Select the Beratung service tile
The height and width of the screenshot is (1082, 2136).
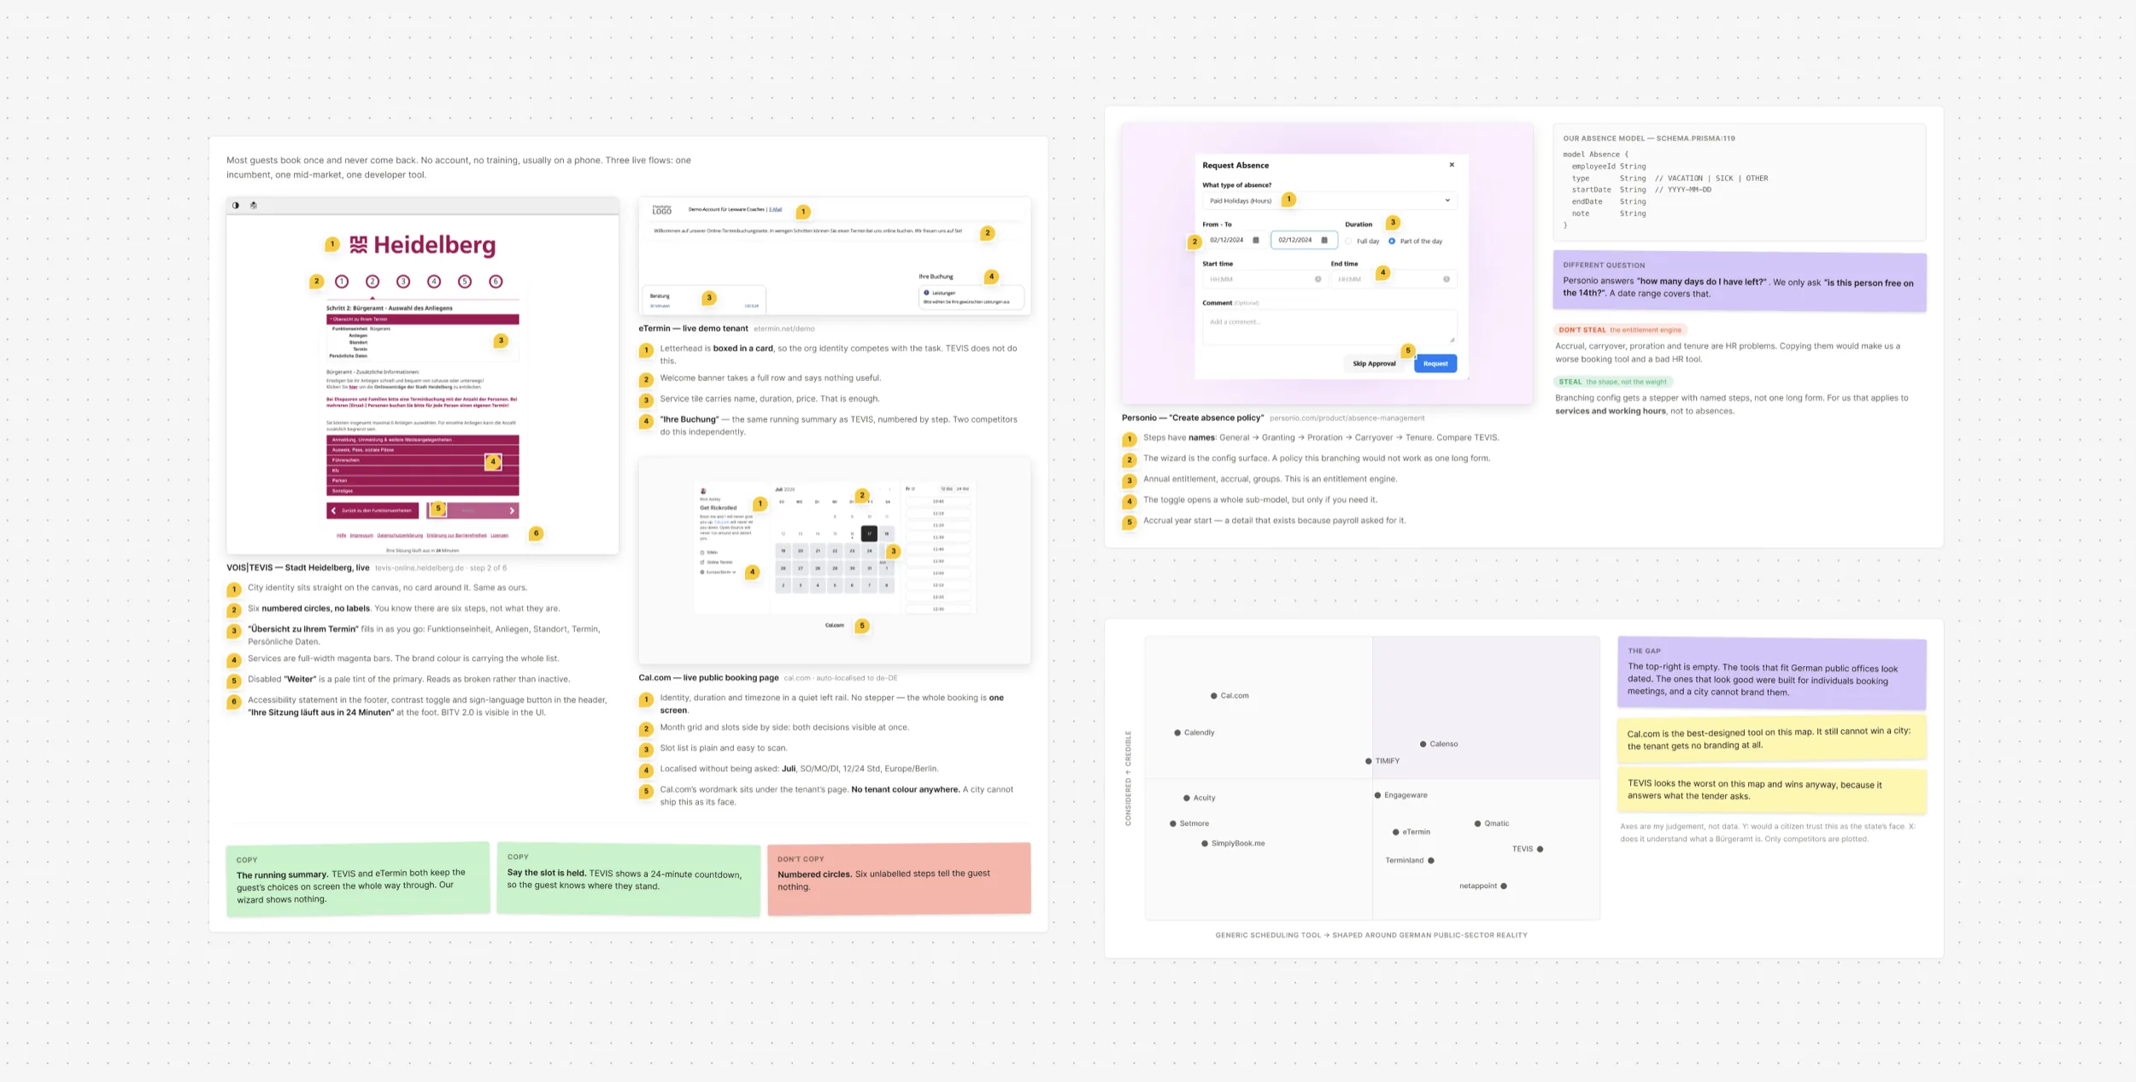(704, 300)
